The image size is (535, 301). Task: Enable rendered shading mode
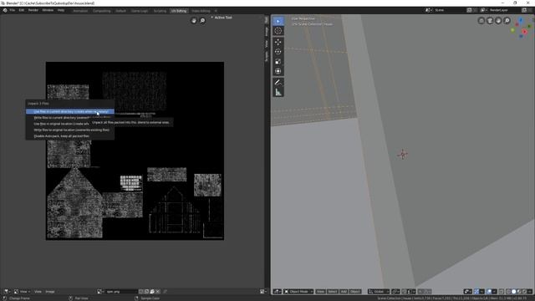click(x=524, y=292)
